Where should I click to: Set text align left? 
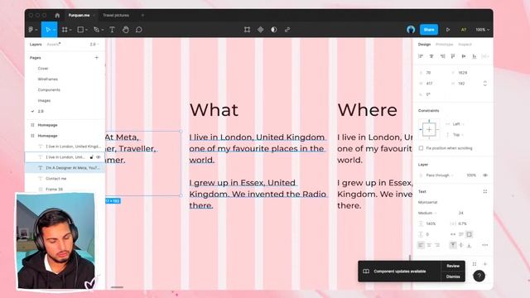point(421,245)
